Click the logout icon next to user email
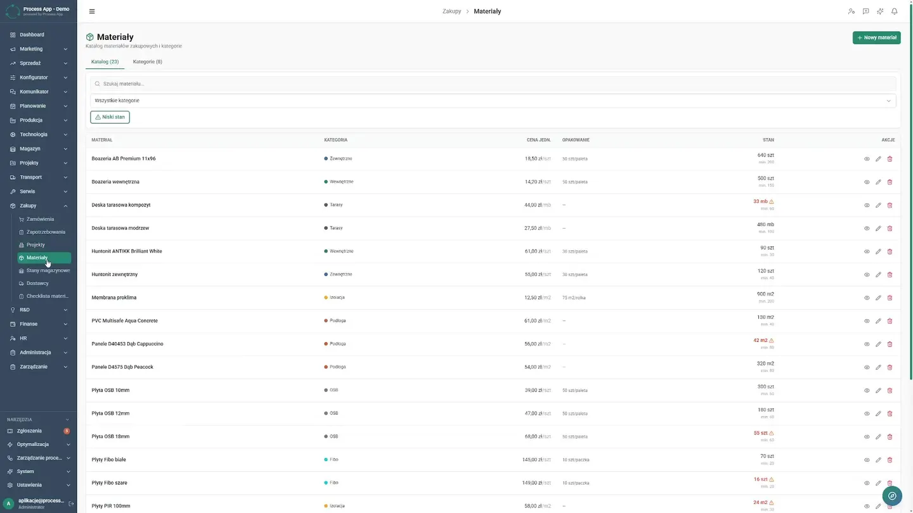The width and height of the screenshot is (913, 513). point(71,503)
